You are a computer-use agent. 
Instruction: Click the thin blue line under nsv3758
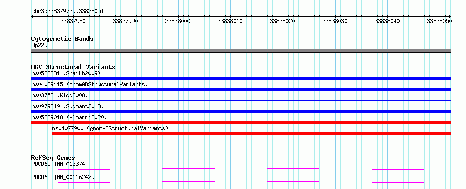(x=241, y=101)
